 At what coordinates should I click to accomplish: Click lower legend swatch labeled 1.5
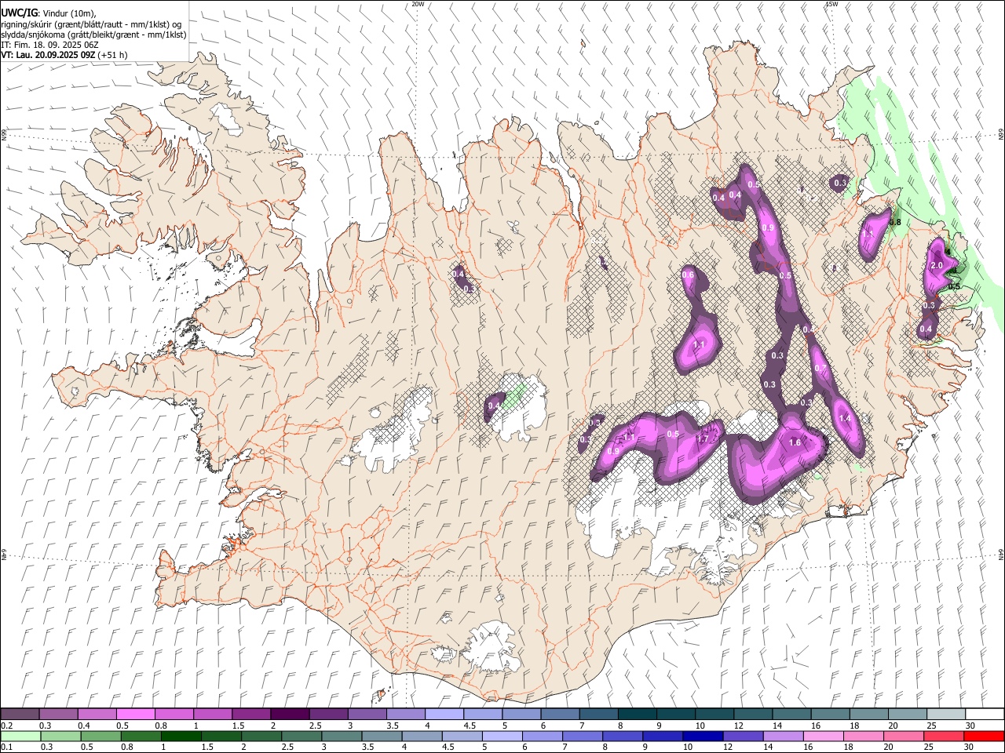[x=221, y=736]
